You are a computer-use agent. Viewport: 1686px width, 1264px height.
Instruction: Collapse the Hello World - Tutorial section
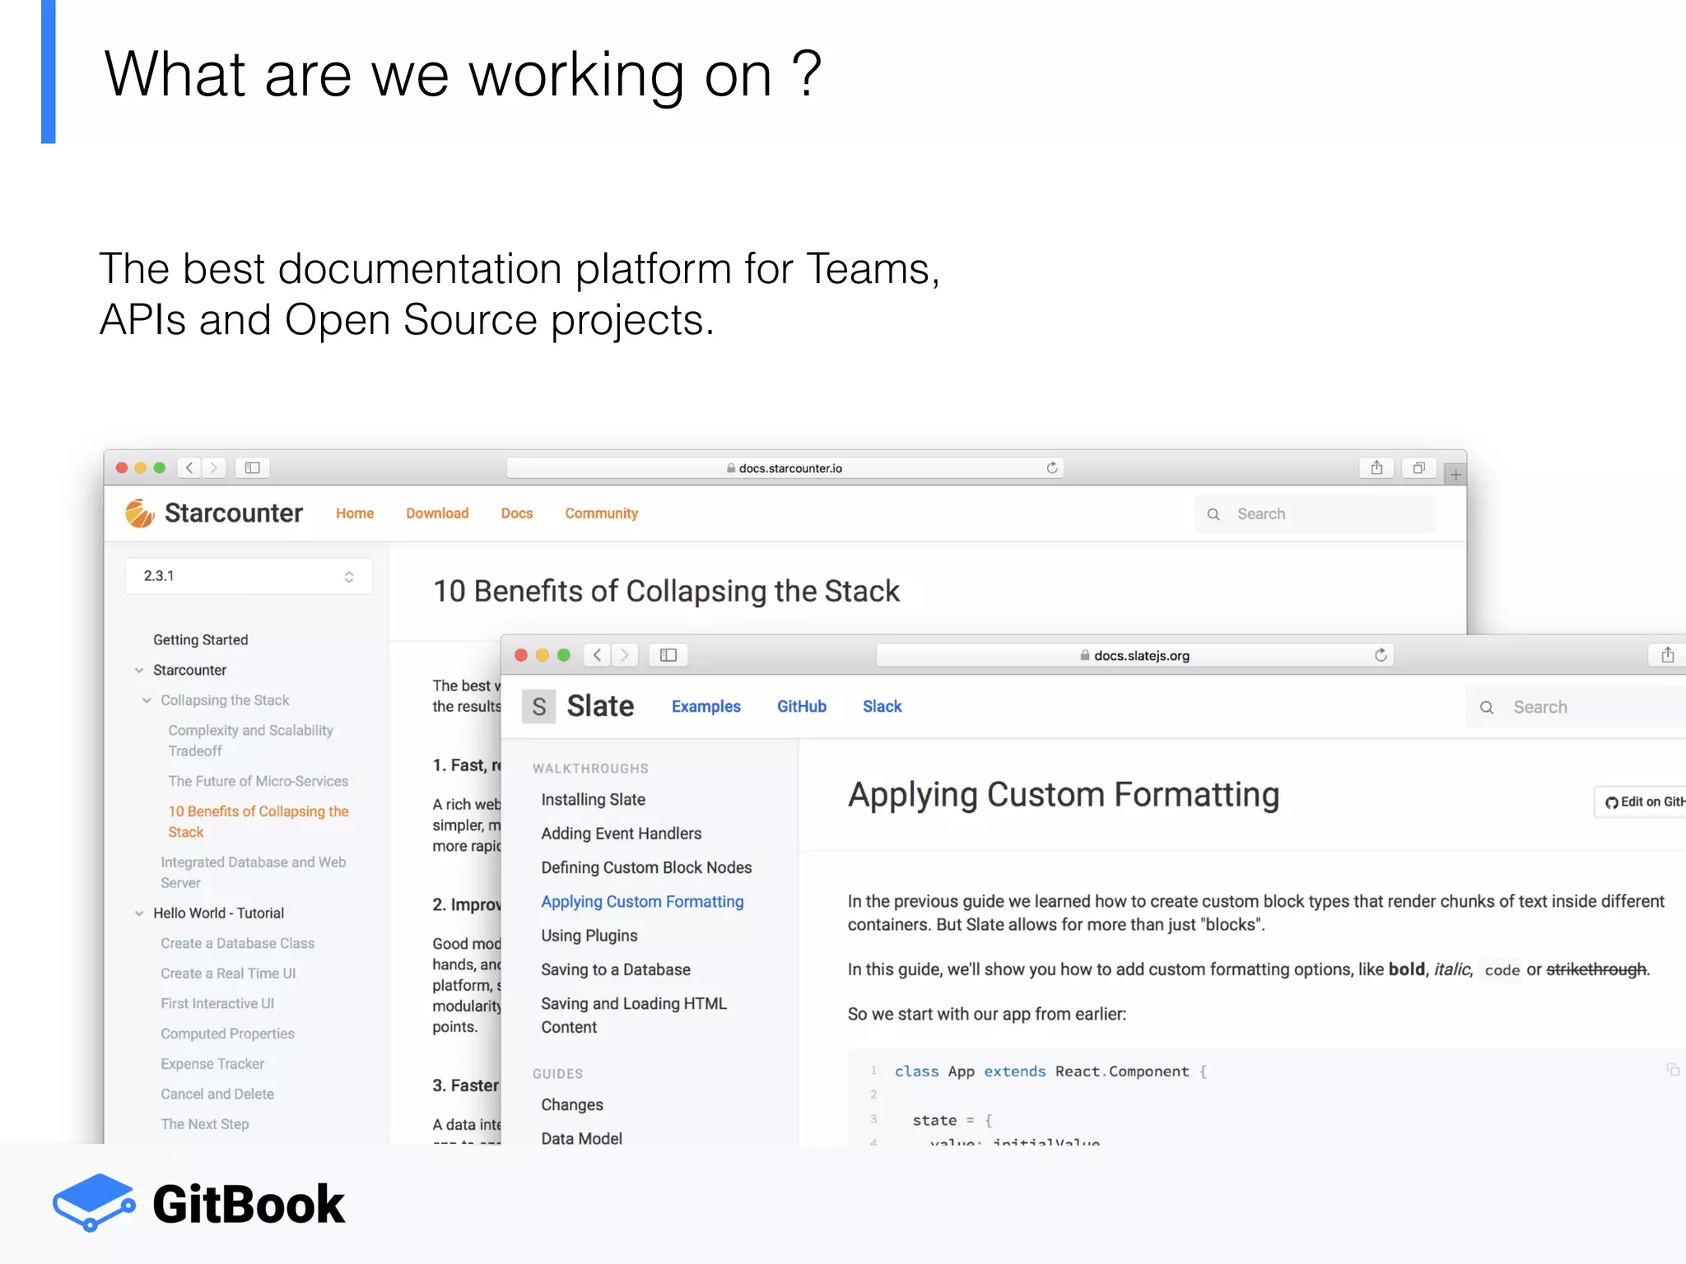point(139,913)
